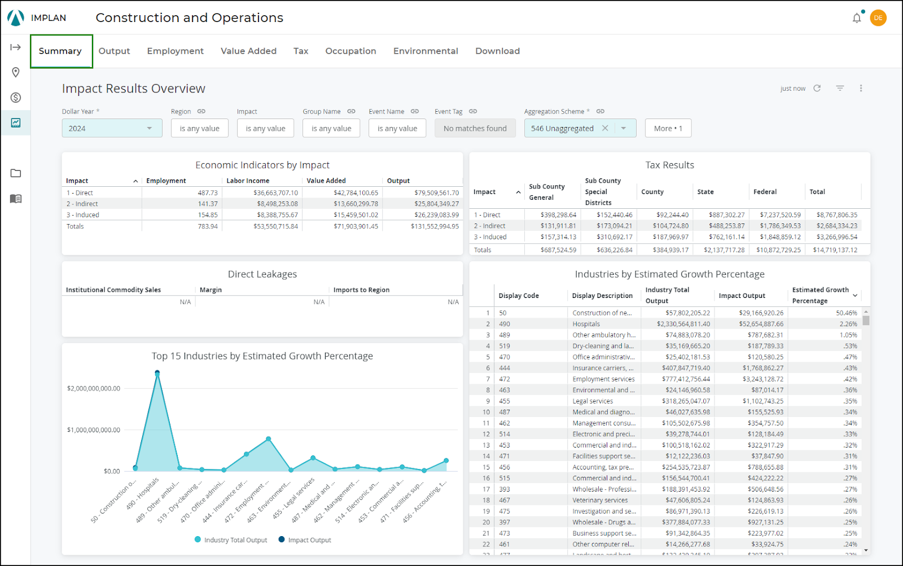
Task: Open the Environmental tab
Action: [x=426, y=51]
